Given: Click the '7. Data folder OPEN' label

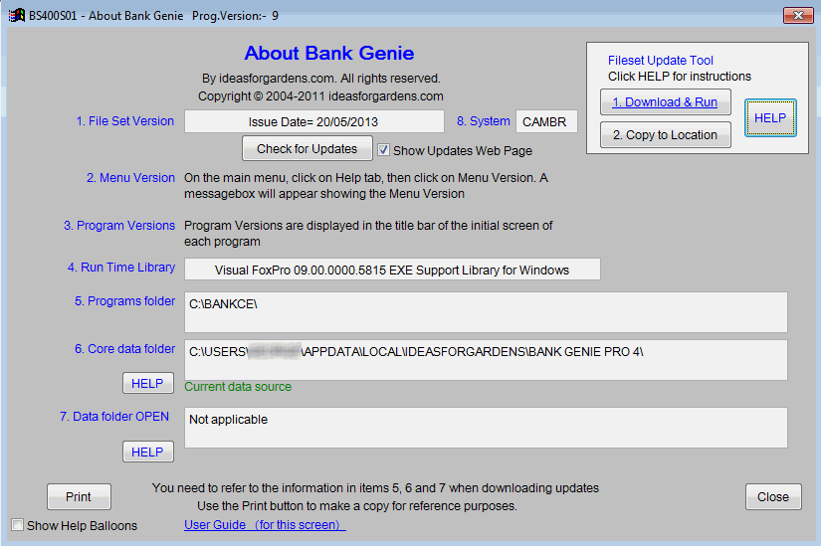Looking at the screenshot, I should (x=114, y=417).
